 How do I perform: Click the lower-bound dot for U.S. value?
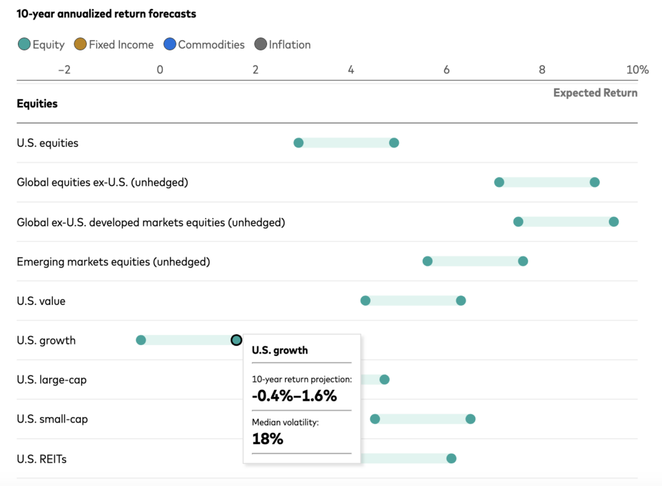tap(365, 301)
